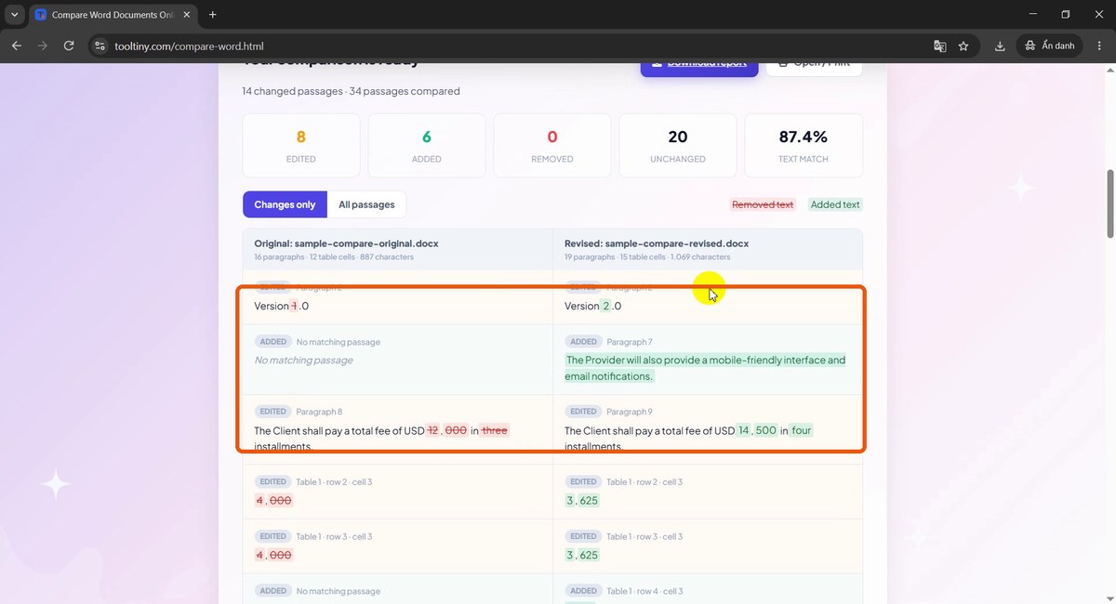Click the 0 Removed stat card
The image size is (1116, 604).
[552, 145]
